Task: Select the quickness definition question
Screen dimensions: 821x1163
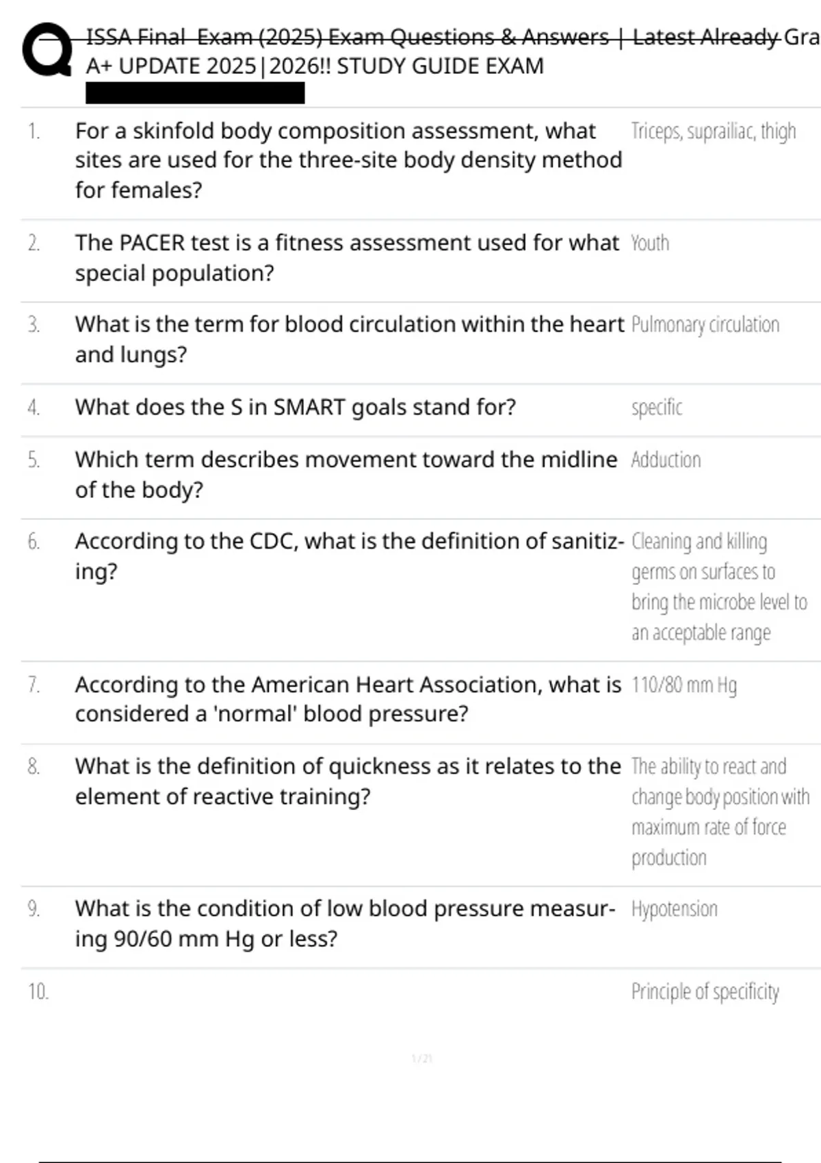Action: (348, 781)
